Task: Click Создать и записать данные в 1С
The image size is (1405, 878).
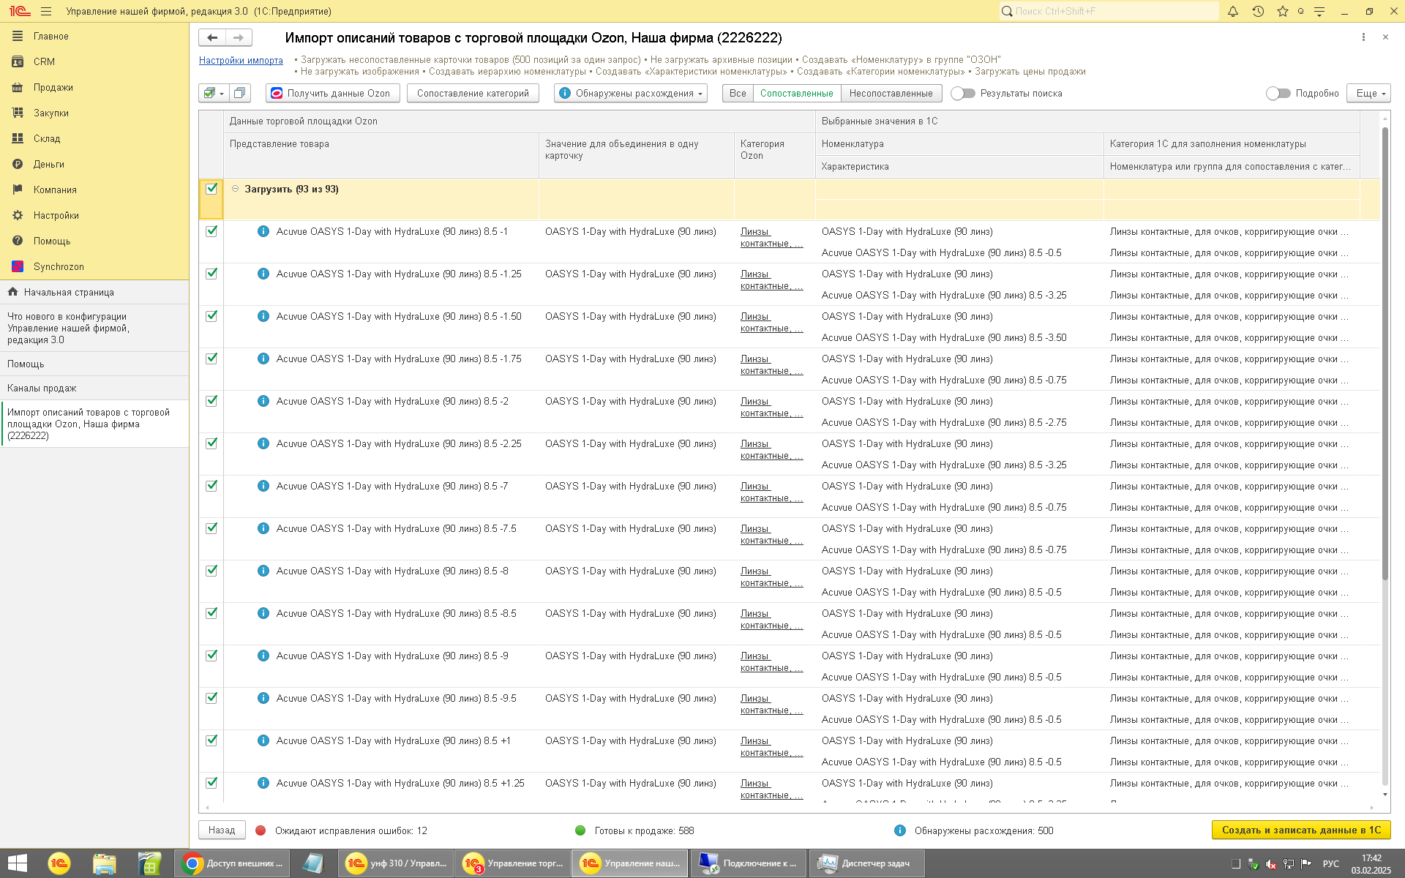Action: coord(1300,830)
